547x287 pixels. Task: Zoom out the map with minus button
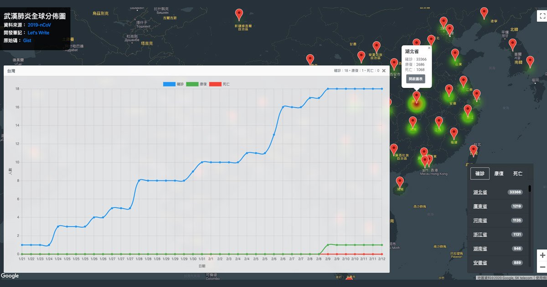click(x=542, y=267)
